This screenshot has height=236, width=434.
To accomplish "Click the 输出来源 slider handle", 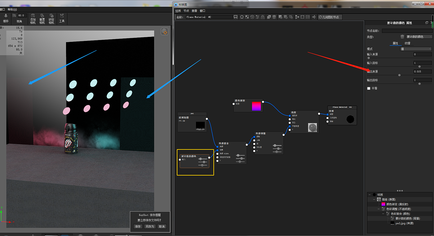I will [x=399, y=75].
